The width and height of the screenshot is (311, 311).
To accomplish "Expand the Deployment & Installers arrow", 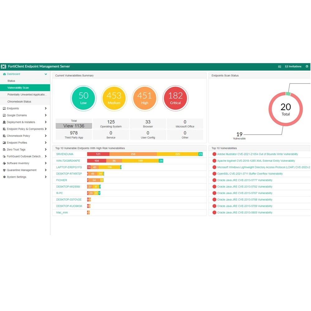I will point(46,122).
